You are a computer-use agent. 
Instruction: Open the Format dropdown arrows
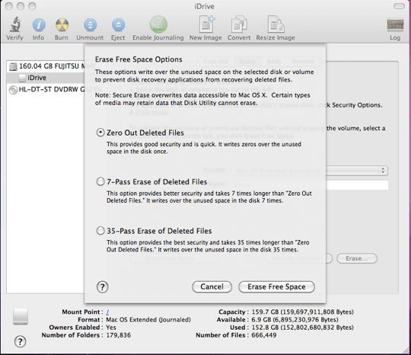coord(383,171)
